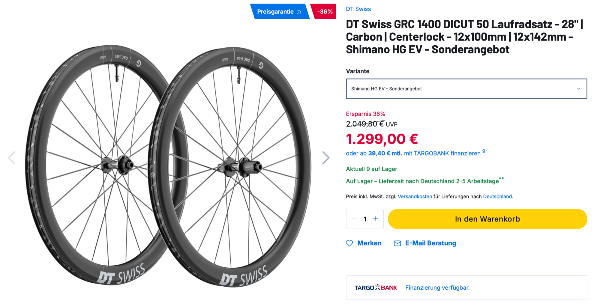Click the Preisgarantie info icon
The image size is (600, 307).
point(299,12)
